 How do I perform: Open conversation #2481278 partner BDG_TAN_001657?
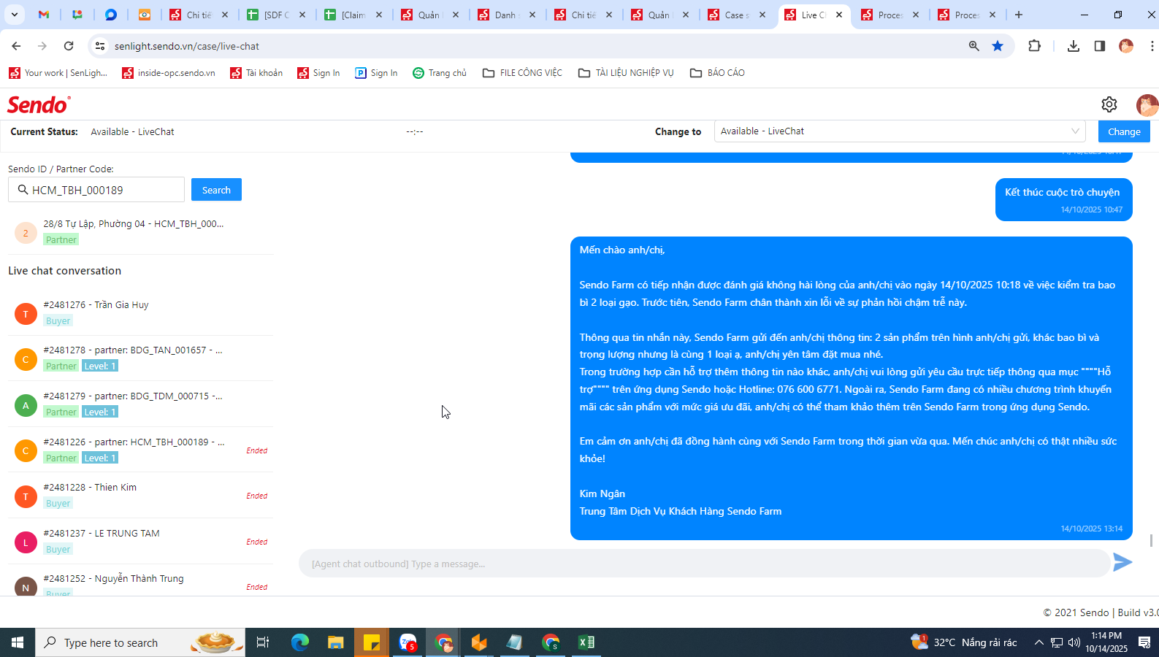(140, 358)
